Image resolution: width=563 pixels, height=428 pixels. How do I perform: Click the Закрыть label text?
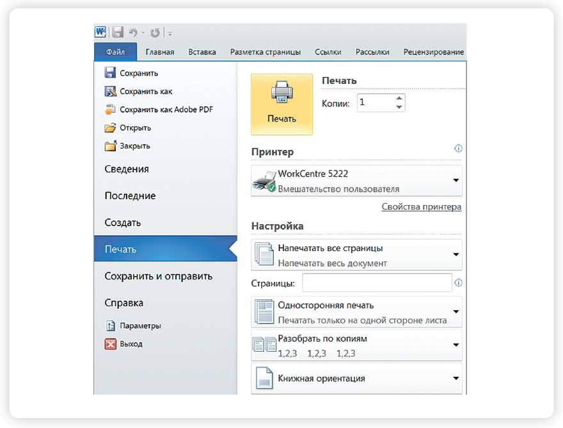(135, 145)
